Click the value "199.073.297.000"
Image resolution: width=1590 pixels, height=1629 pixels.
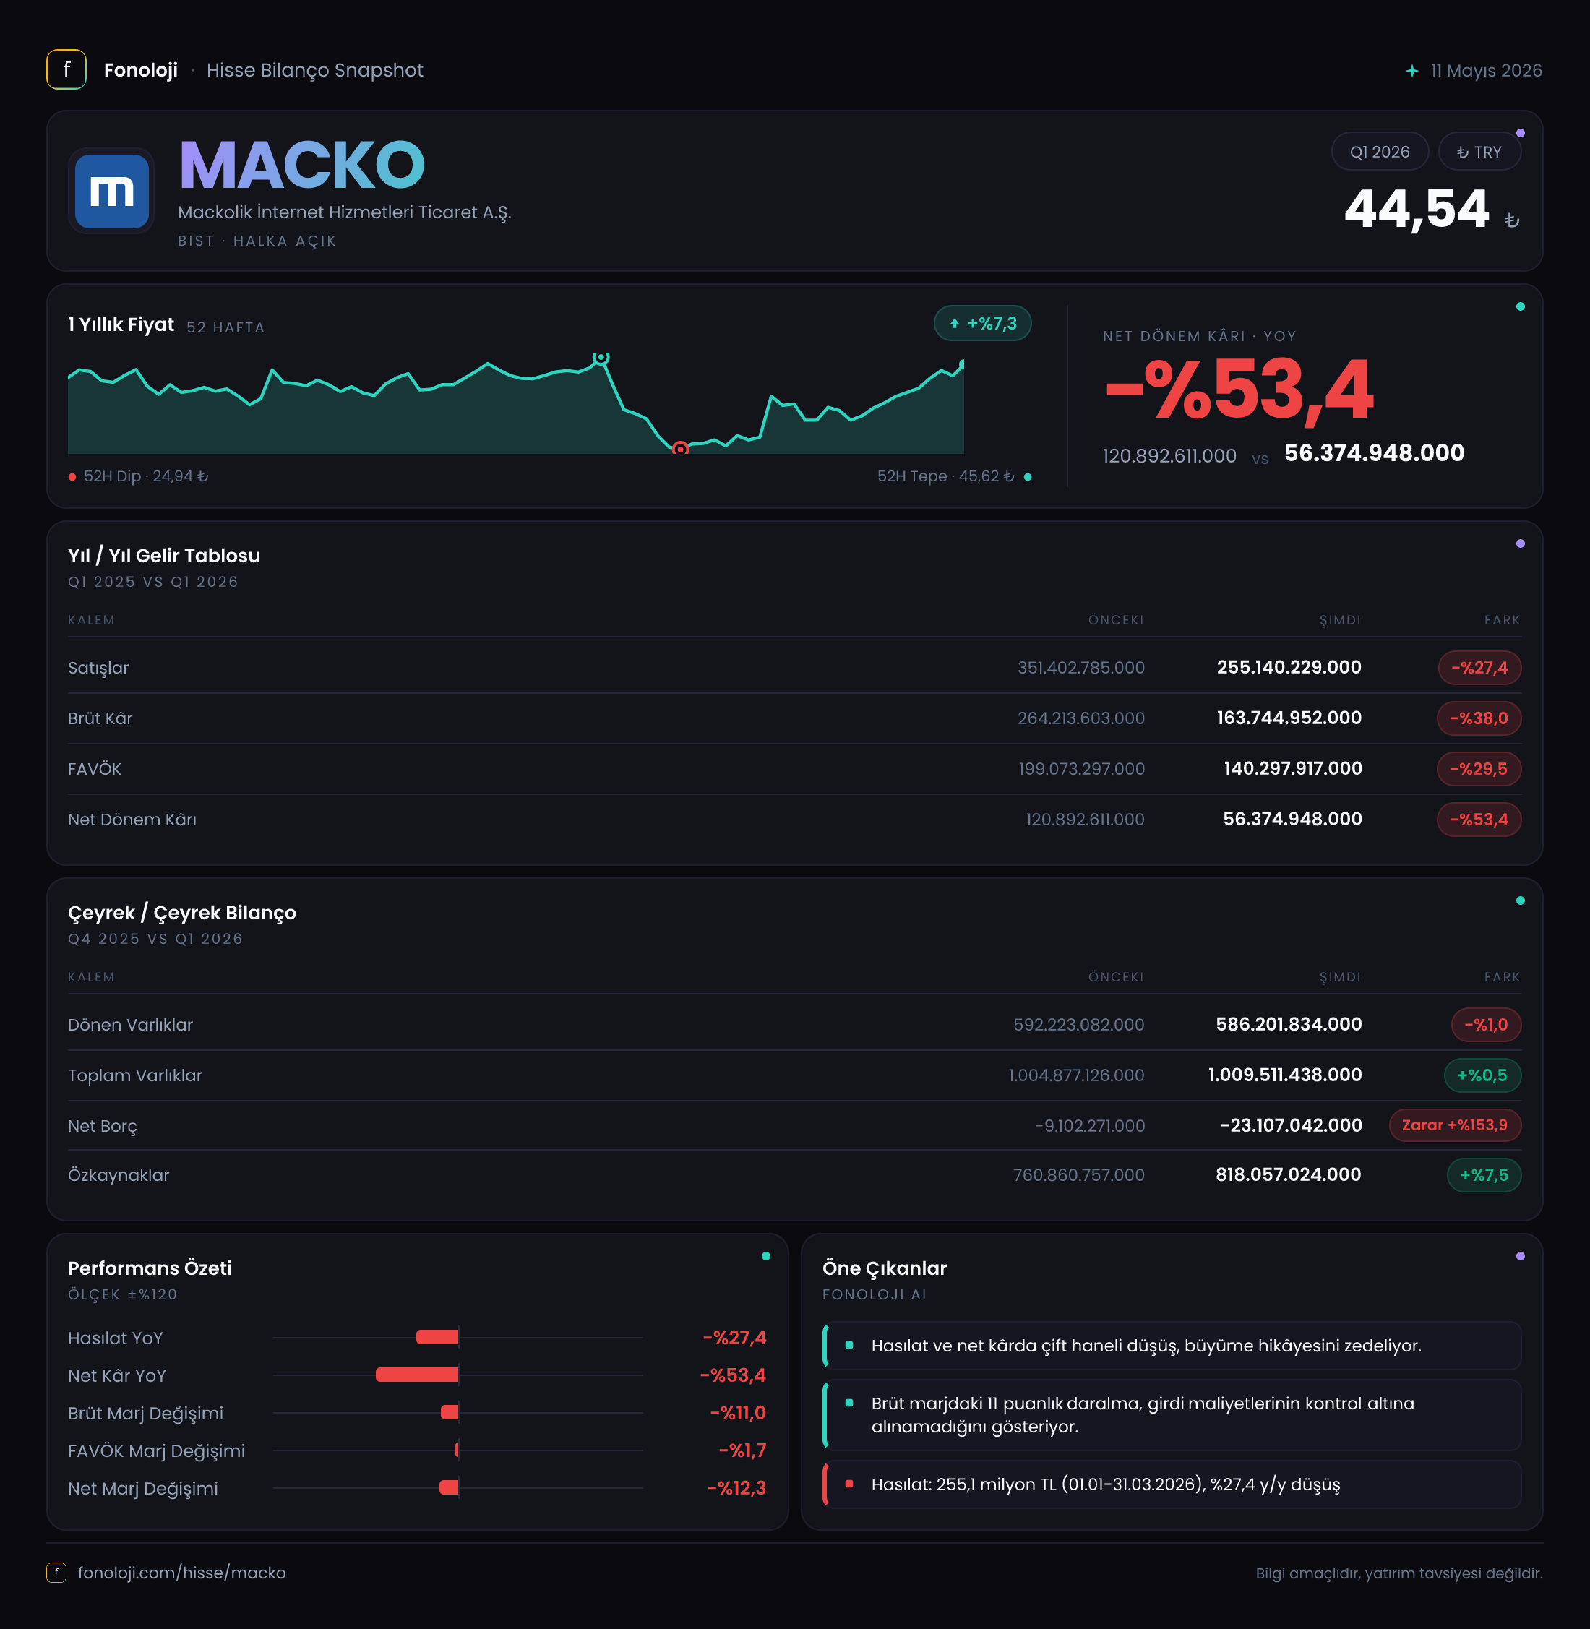1081,769
